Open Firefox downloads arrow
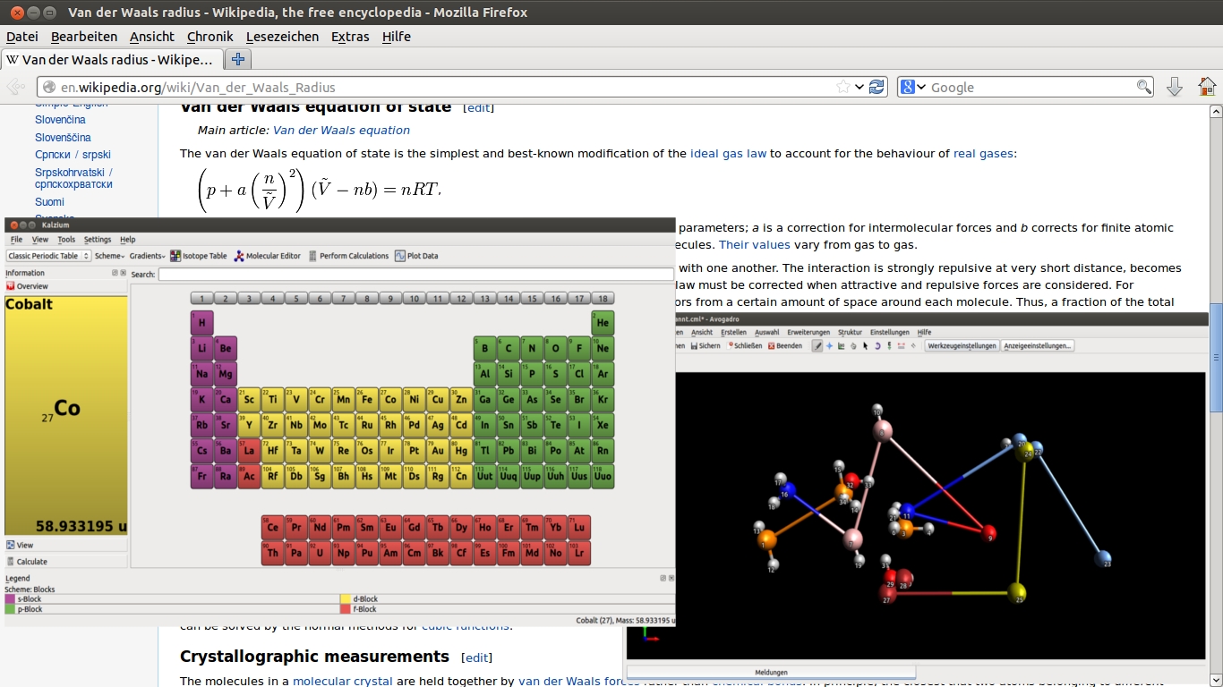Viewport: 1223px width, 687px height. (x=1175, y=87)
